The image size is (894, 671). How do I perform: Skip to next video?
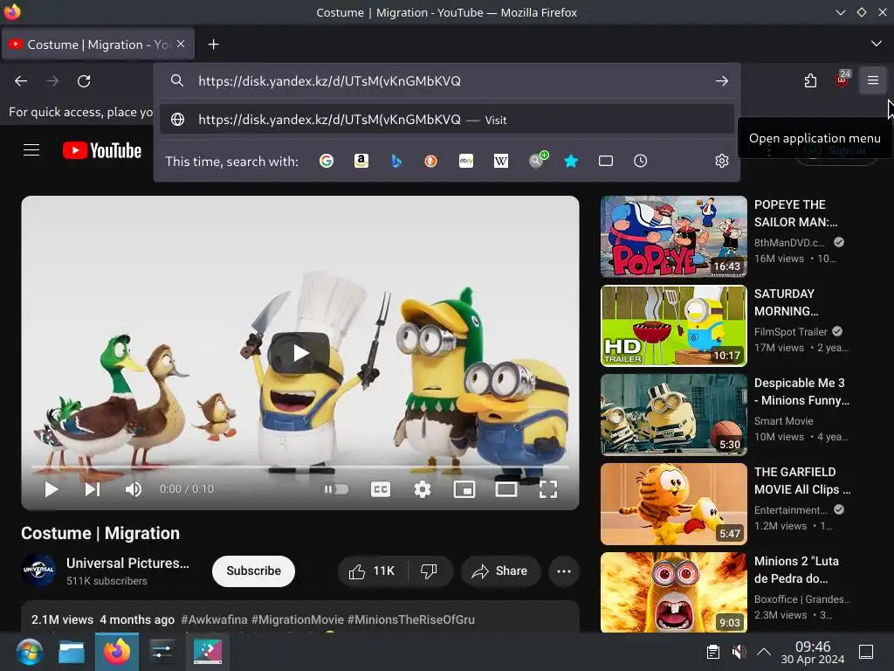(93, 489)
